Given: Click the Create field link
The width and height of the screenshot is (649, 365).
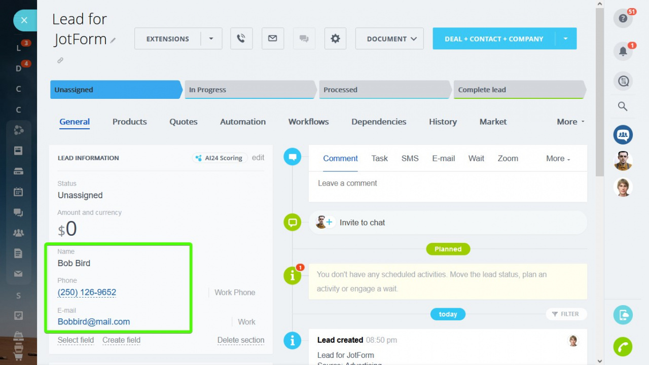Looking at the screenshot, I should (121, 340).
